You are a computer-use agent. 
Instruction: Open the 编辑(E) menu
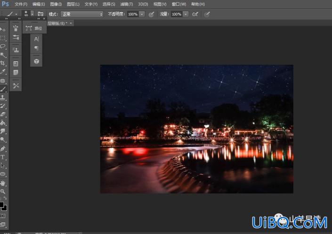tap(39, 4)
